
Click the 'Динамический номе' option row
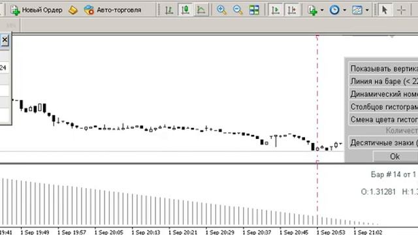tap(383, 94)
